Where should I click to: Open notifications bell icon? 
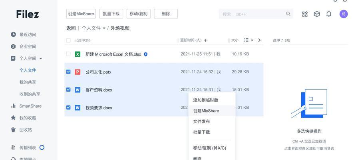click(329, 14)
